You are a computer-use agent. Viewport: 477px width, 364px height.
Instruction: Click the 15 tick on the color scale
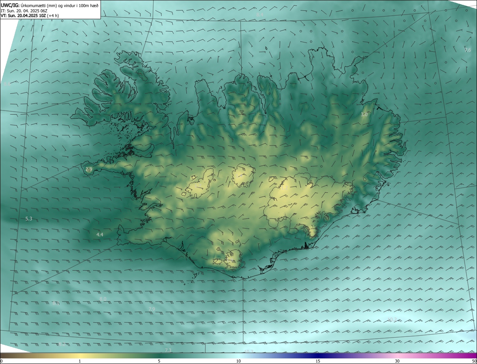[x=318, y=361]
